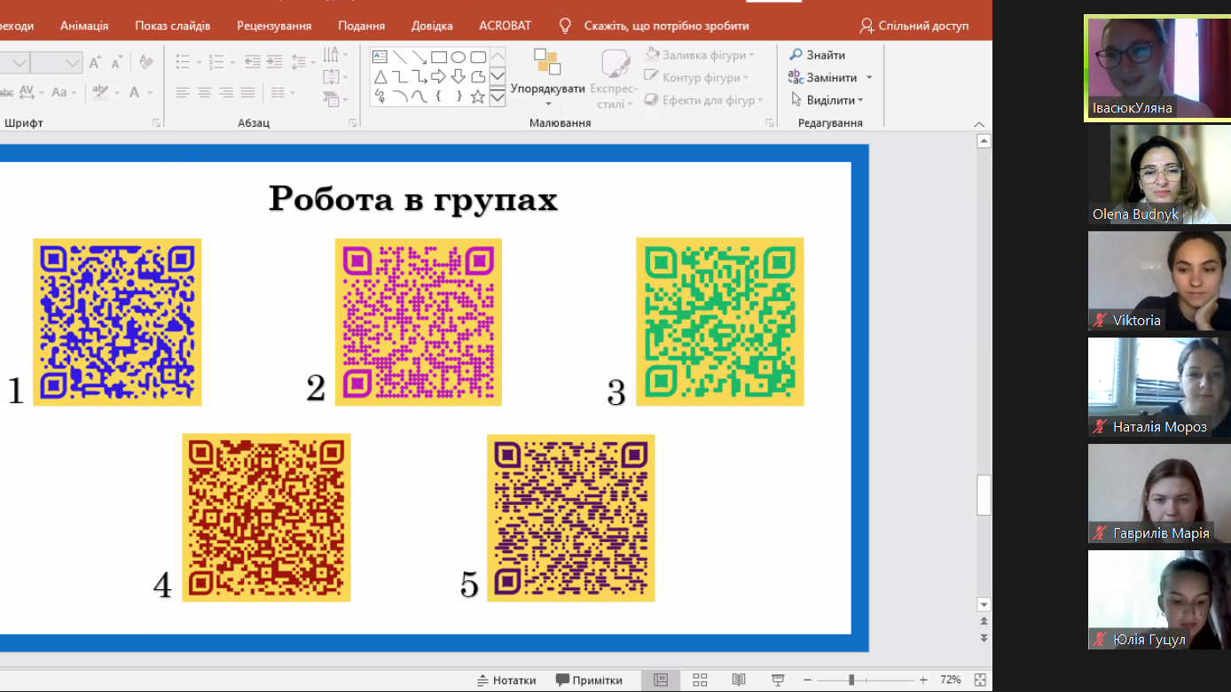Click the zoom slider handle
Viewport: 1231px width, 692px height.
point(851,680)
